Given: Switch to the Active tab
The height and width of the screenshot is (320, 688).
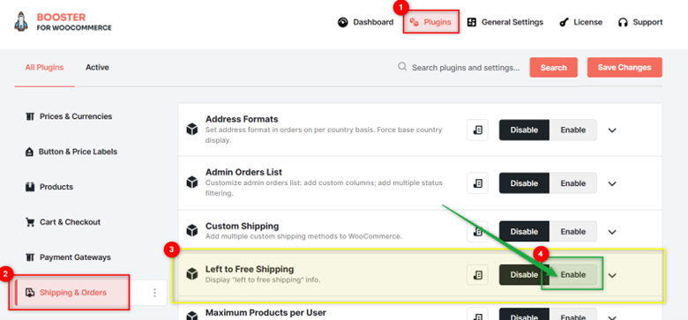Looking at the screenshot, I should point(97,68).
